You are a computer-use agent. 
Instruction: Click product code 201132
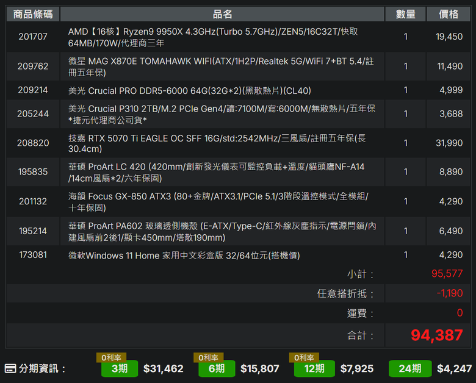point(33,201)
